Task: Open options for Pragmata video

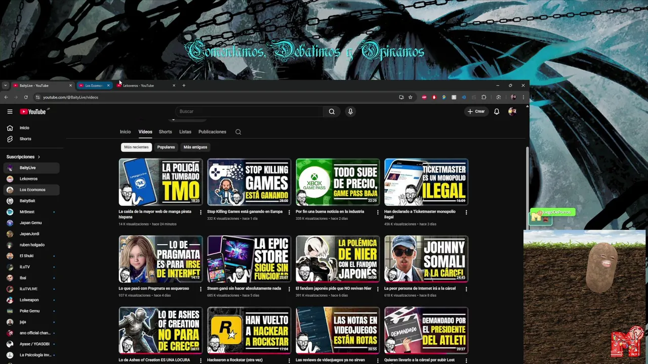Action: coord(200,289)
